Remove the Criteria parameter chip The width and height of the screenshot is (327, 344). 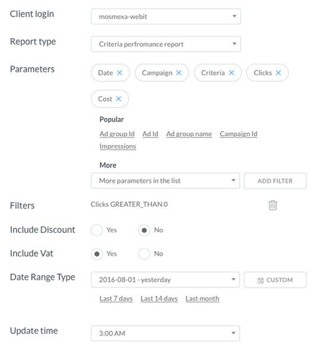click(x=231, y=72)
